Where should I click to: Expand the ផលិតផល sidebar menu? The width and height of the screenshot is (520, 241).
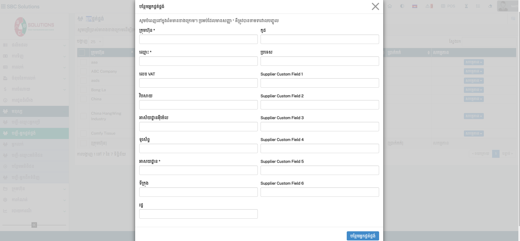coord(35,45)
